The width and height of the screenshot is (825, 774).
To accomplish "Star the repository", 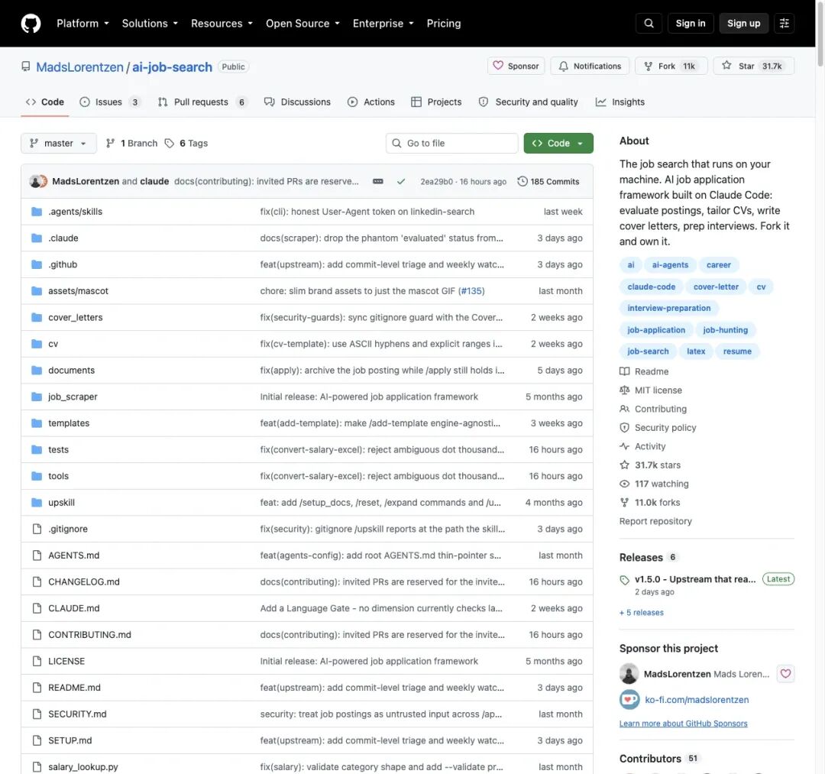I will (x=753, y=66).
